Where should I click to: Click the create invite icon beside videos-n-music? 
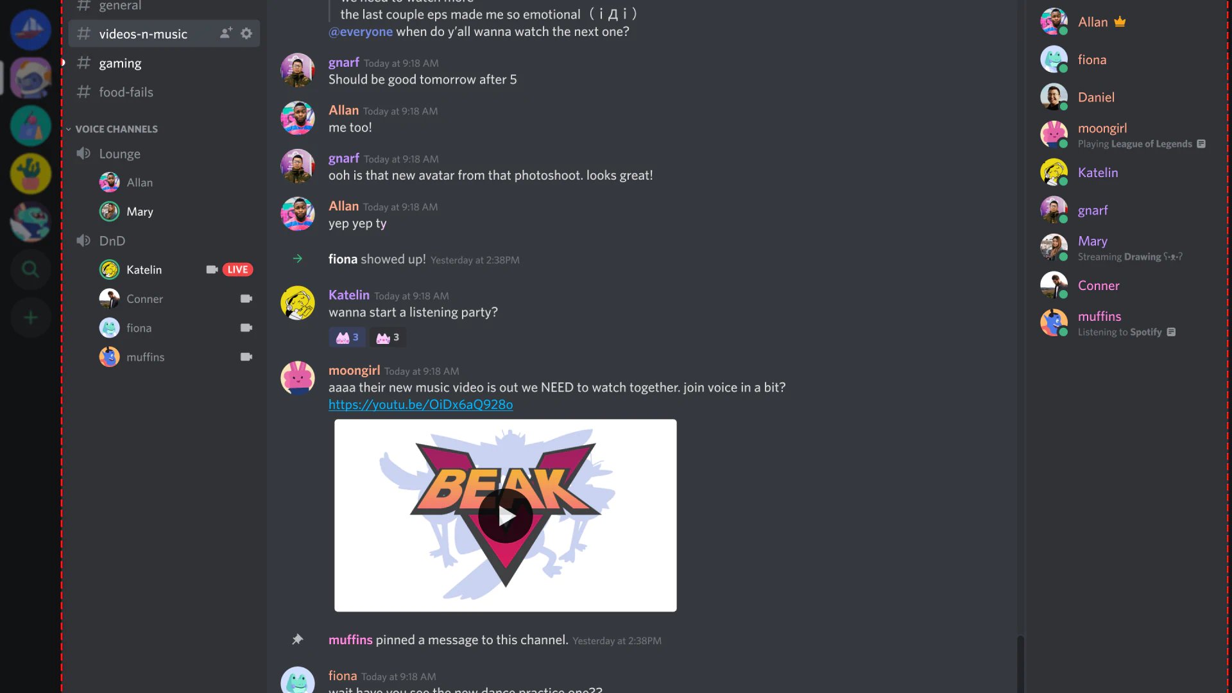(226, 33)
